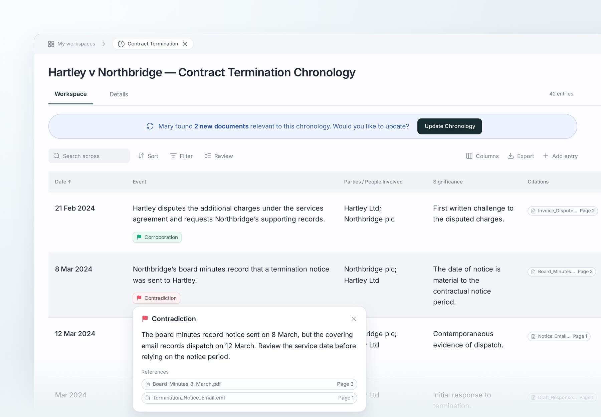Select the 8 Mar 2024 date cell

pos(73,269)
